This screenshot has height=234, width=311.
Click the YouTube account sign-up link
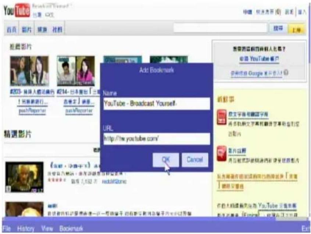(259, 59)
